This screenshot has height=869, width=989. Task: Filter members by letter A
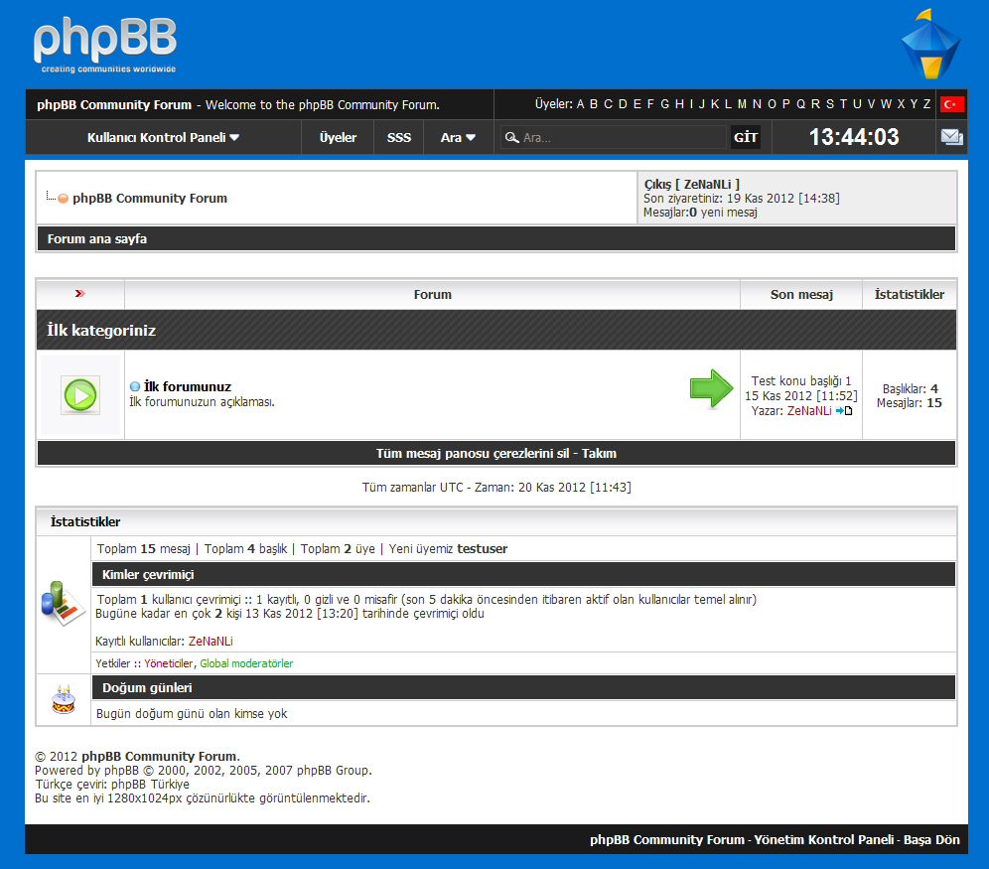click(580, 104)
